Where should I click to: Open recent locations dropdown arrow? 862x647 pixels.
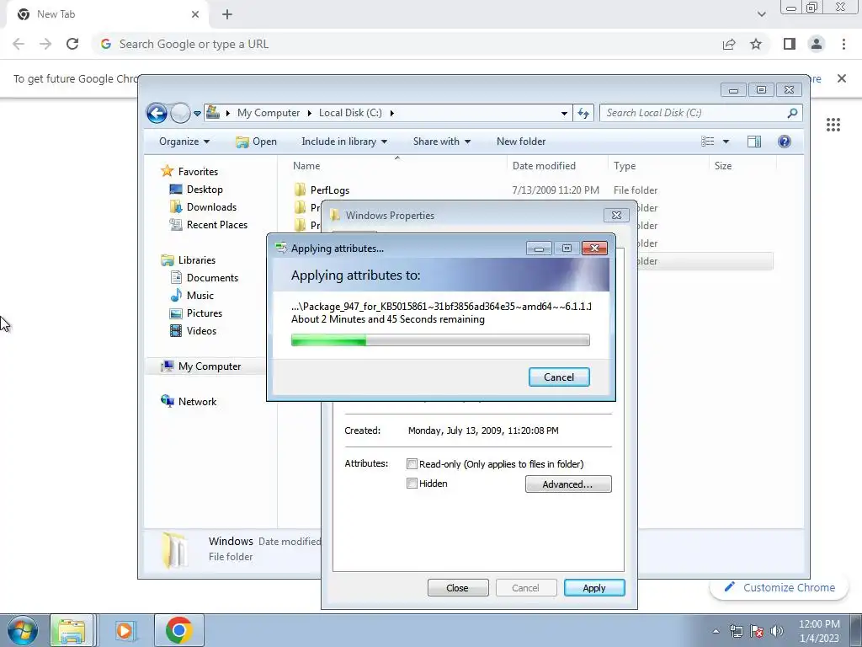coord(197,114)
